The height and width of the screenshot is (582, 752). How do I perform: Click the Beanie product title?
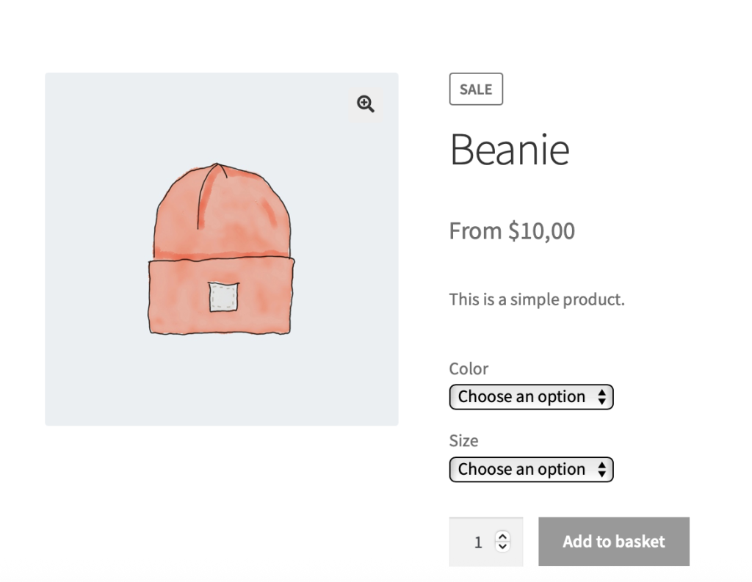(509, 149)
